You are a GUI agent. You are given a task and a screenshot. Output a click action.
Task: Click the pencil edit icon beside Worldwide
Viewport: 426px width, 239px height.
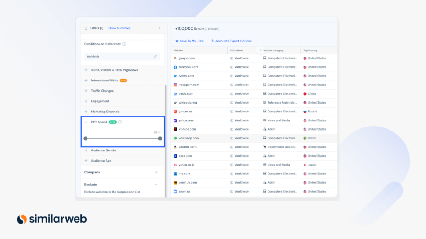[155, 57]
